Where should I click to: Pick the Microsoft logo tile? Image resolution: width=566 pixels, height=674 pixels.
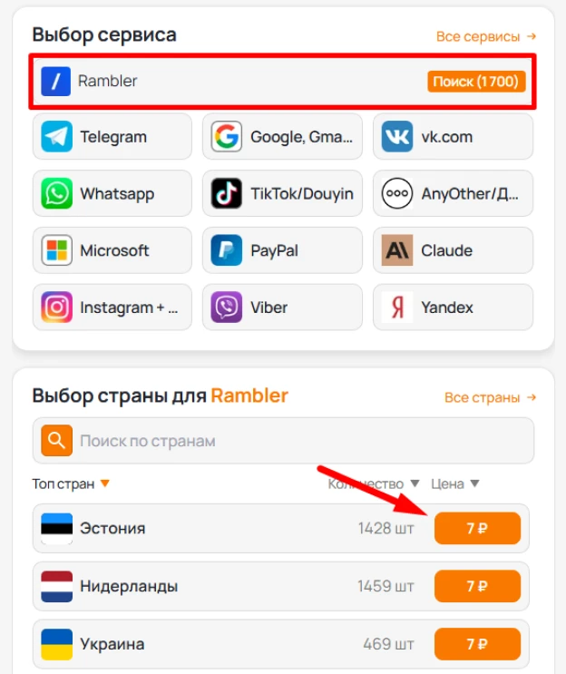tap(57, 250)
